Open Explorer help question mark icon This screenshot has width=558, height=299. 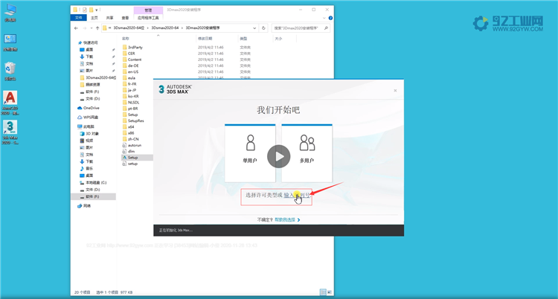coord(330,18)
